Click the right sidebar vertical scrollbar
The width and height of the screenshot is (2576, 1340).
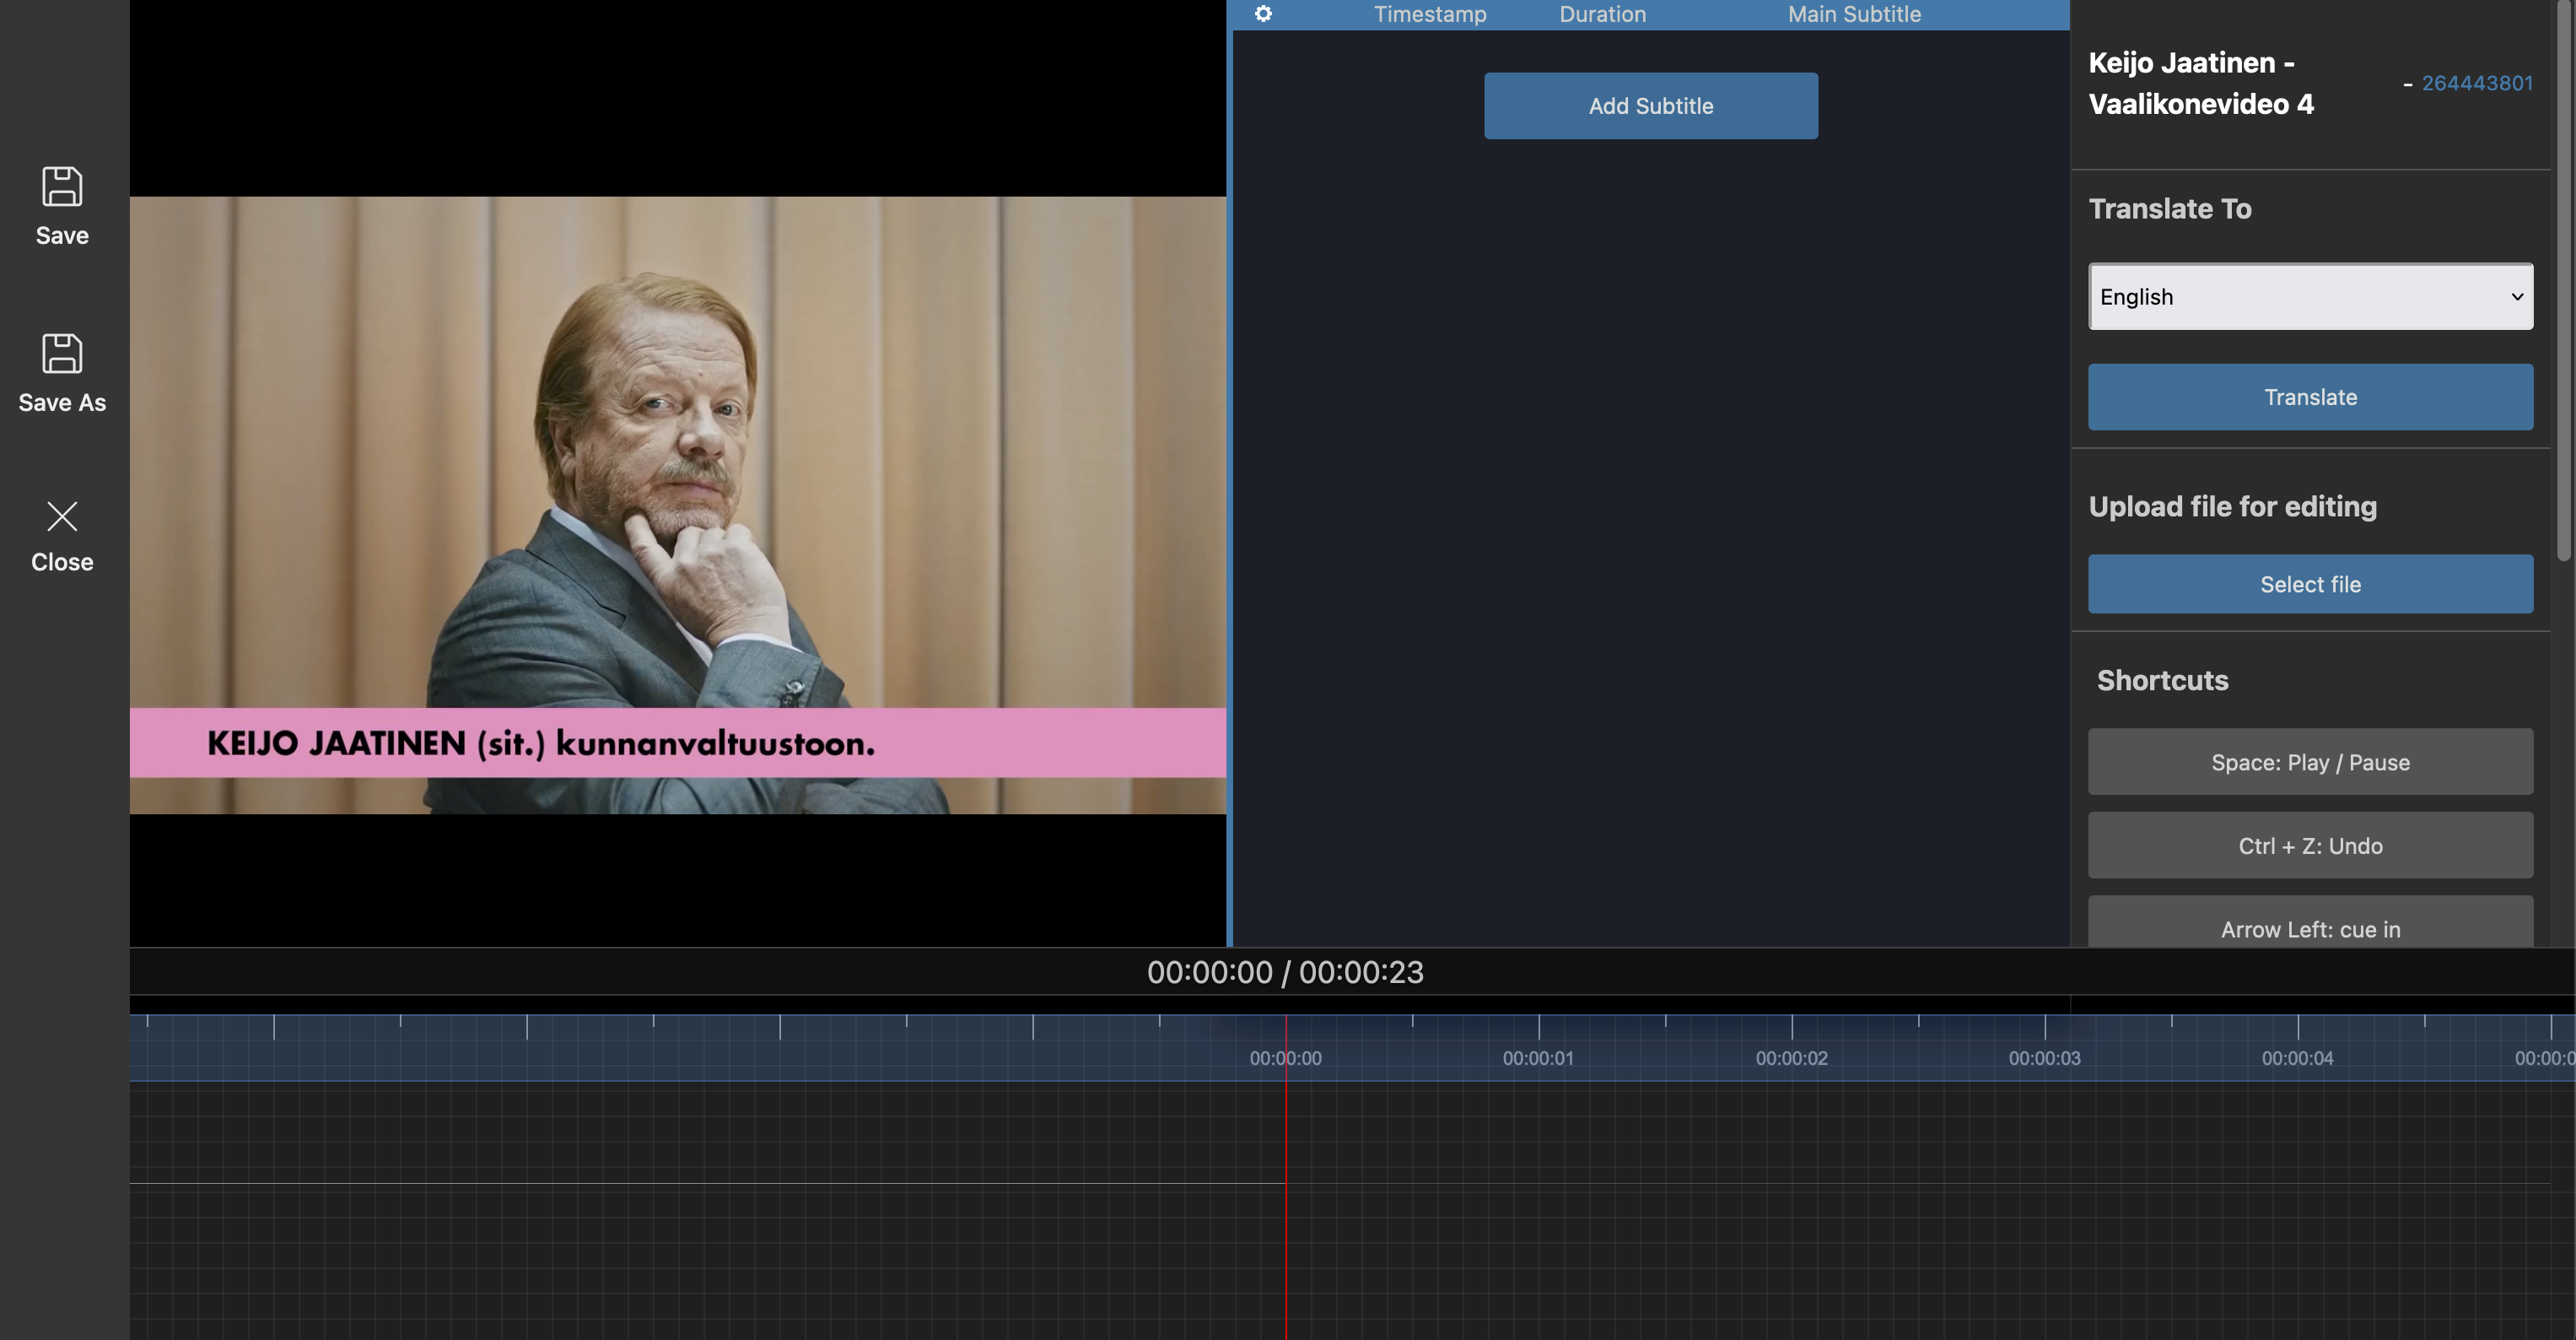click(x=2565, y=280)
